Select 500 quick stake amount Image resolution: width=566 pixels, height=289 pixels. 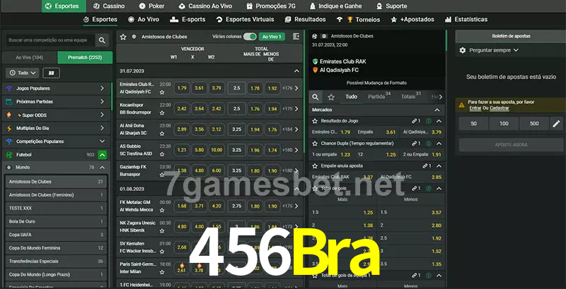pos(534,124)
